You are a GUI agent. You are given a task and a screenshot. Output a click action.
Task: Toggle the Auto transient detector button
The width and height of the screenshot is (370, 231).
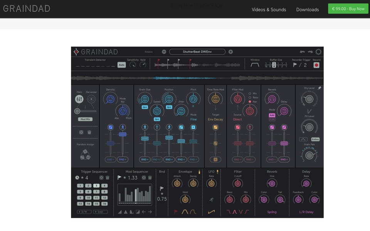tap(121, 65)
